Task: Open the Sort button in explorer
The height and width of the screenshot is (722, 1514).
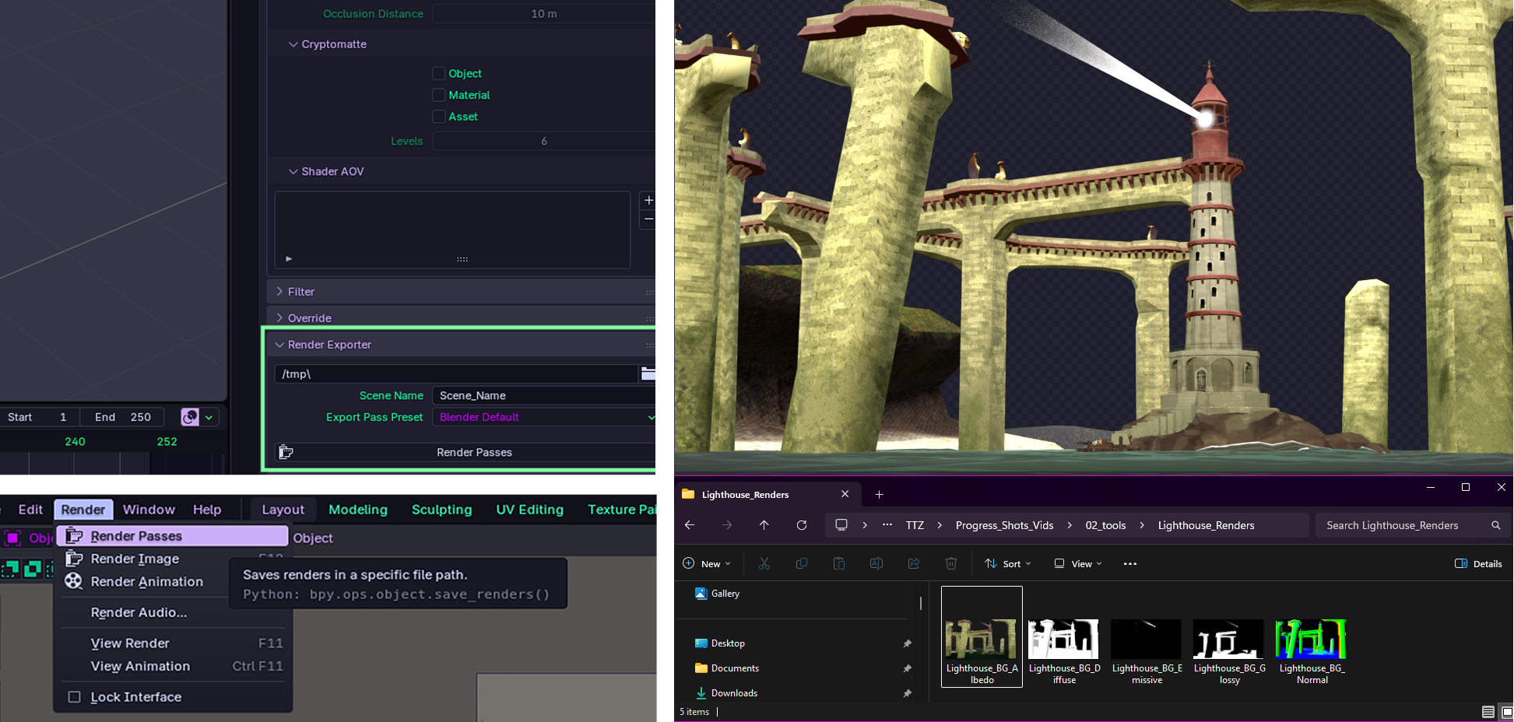Action: 1007,563
